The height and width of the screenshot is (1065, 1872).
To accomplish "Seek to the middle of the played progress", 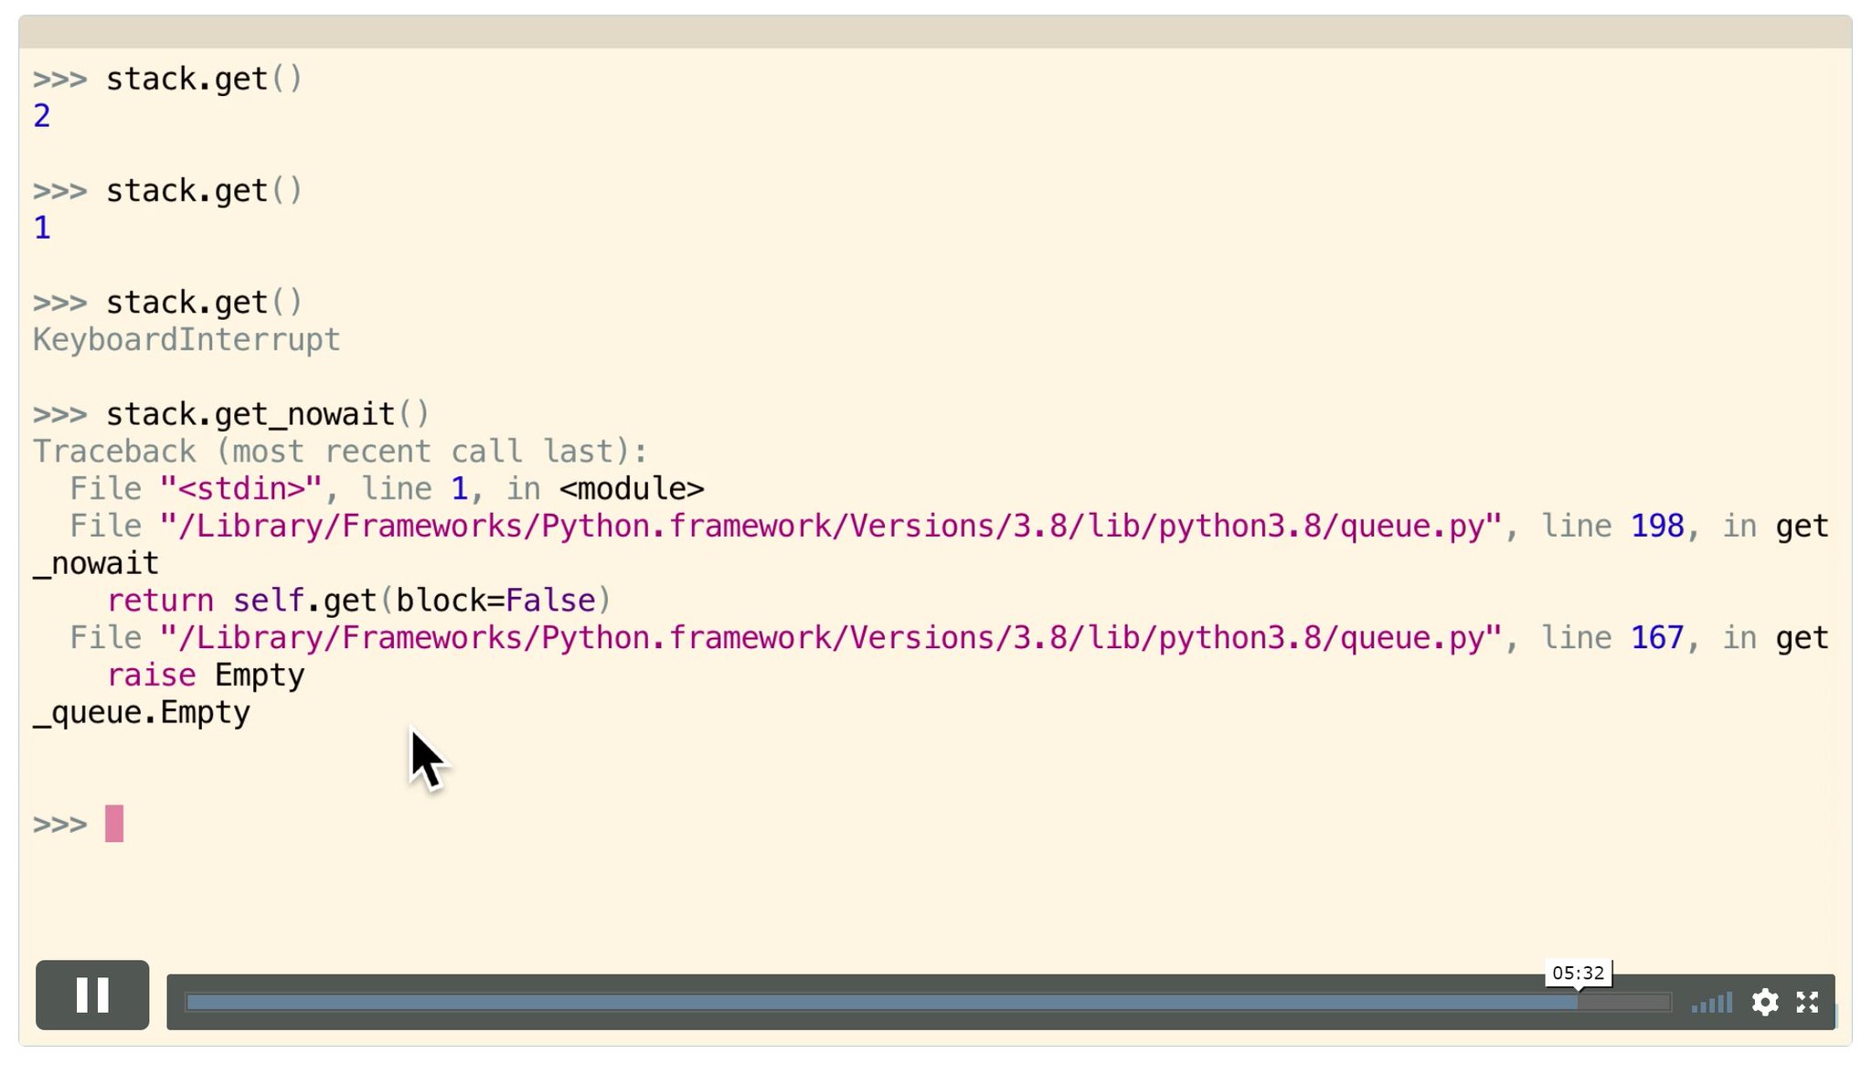I will click(x=881, y=1003).
